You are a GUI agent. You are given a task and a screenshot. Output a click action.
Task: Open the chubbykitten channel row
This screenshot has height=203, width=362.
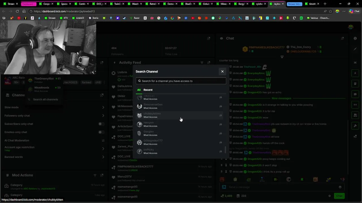pyautogui.click(x=180, y=115)
